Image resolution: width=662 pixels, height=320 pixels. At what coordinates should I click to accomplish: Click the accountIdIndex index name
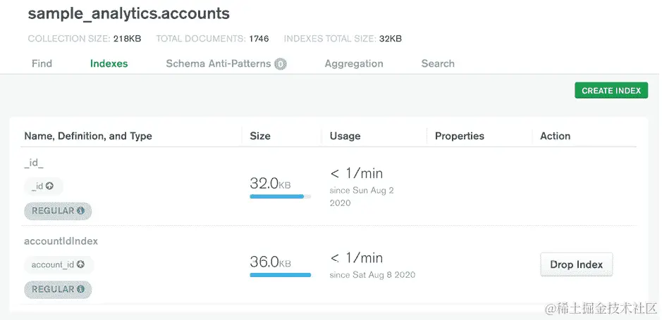[61, 241]
